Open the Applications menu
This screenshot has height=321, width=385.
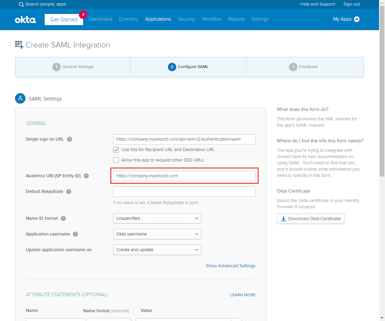158,19
